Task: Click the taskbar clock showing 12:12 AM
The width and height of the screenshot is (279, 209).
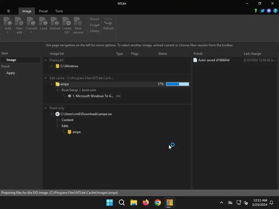Action: pos(260,202)
